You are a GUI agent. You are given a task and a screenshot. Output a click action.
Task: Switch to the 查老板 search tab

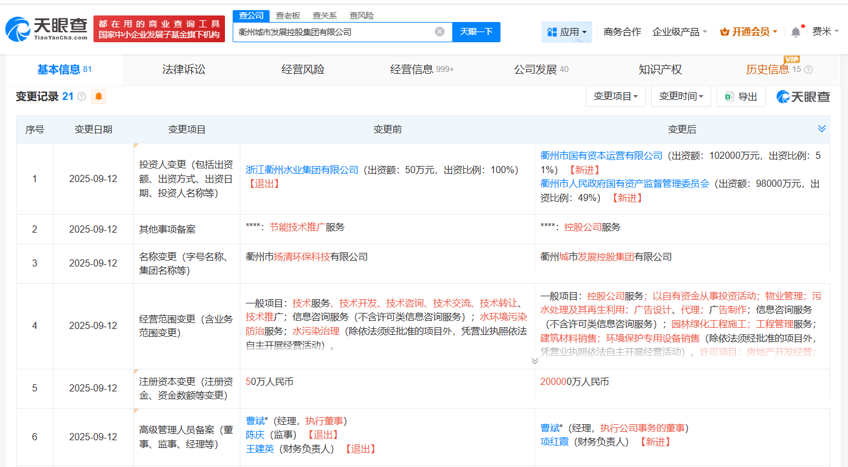(288, 15)
